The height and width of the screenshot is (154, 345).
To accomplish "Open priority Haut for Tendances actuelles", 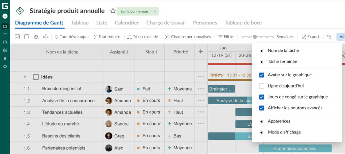I will (x=176, y=112).
